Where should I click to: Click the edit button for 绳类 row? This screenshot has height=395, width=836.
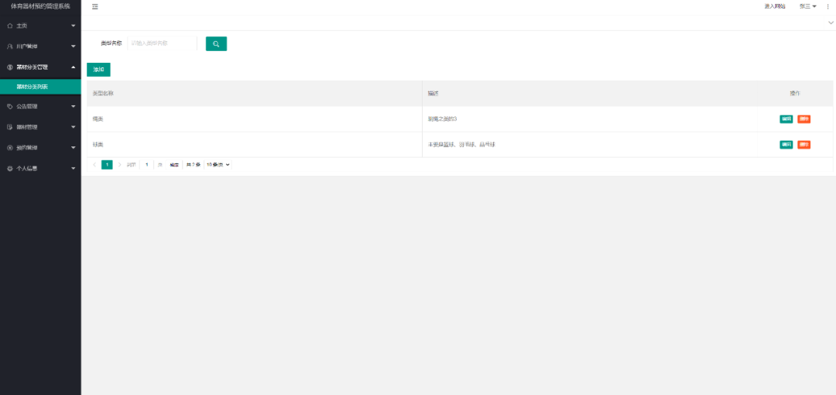(786, 119)
